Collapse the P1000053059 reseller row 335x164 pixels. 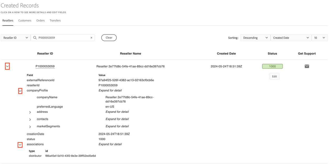7,67
